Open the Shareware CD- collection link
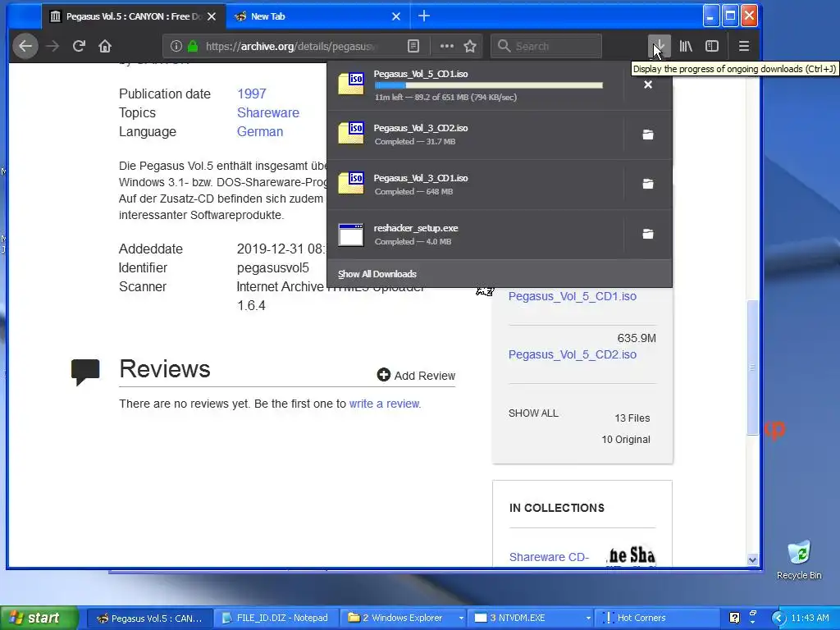 point(549,557)
